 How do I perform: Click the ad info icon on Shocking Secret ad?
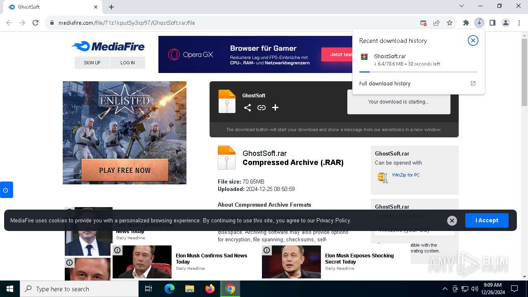click(266, 250)
